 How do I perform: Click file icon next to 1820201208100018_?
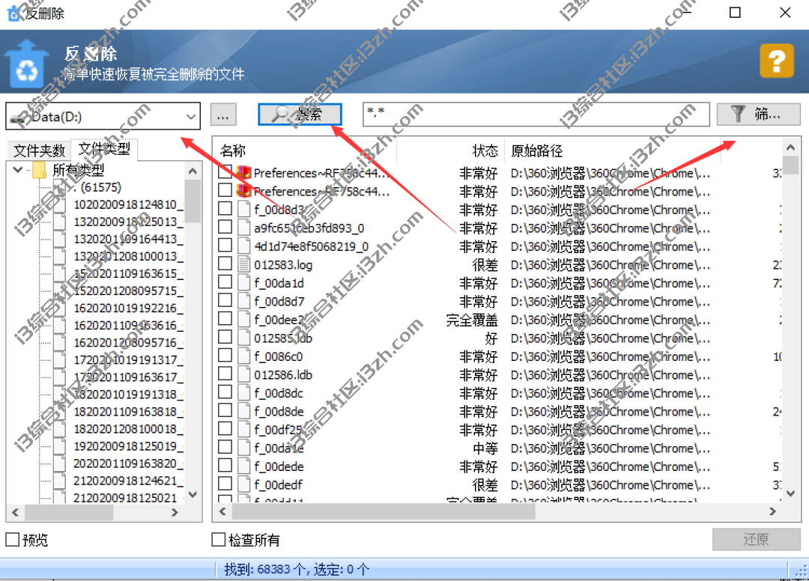point(60,429)
